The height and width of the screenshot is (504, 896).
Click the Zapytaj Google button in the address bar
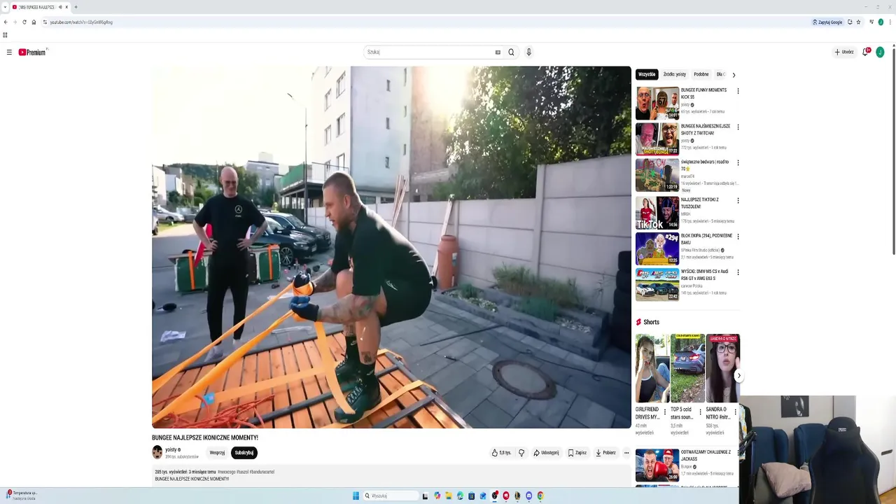pos(827,22)
